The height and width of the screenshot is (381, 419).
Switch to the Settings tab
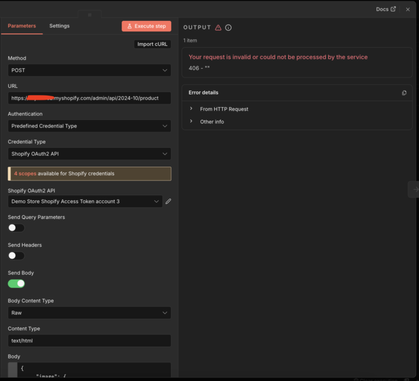[59, 26]
